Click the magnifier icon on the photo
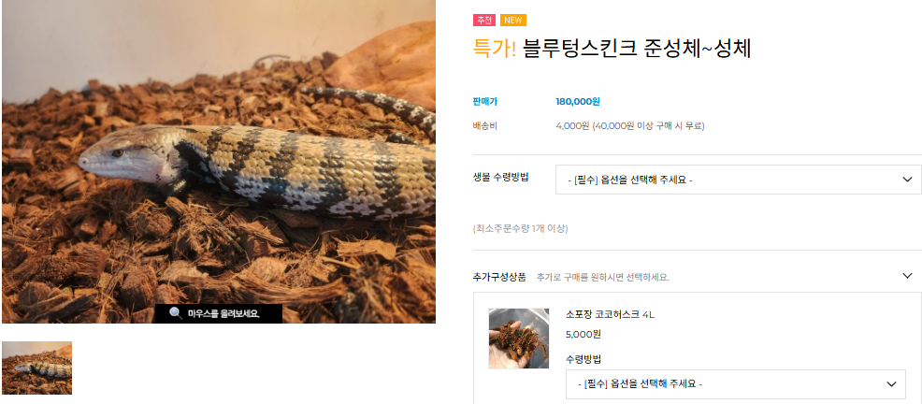Viewport: 922px width, 404px height. [x=175, y=313]
